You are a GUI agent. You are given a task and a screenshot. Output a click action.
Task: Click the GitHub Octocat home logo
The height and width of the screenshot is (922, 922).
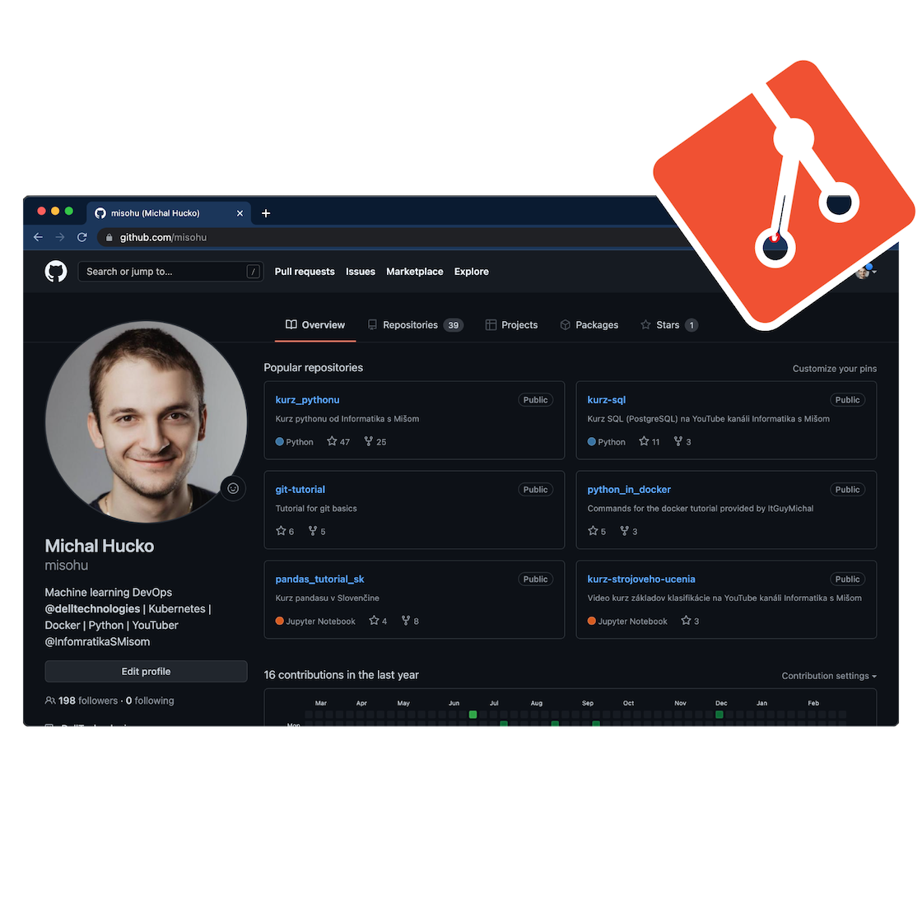(56, 272)
